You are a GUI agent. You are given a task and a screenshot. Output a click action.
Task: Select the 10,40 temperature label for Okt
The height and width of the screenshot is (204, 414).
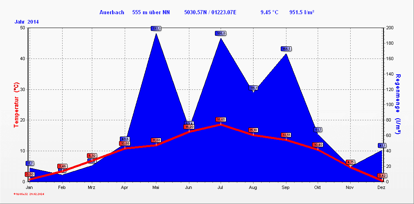coord(317,145)
